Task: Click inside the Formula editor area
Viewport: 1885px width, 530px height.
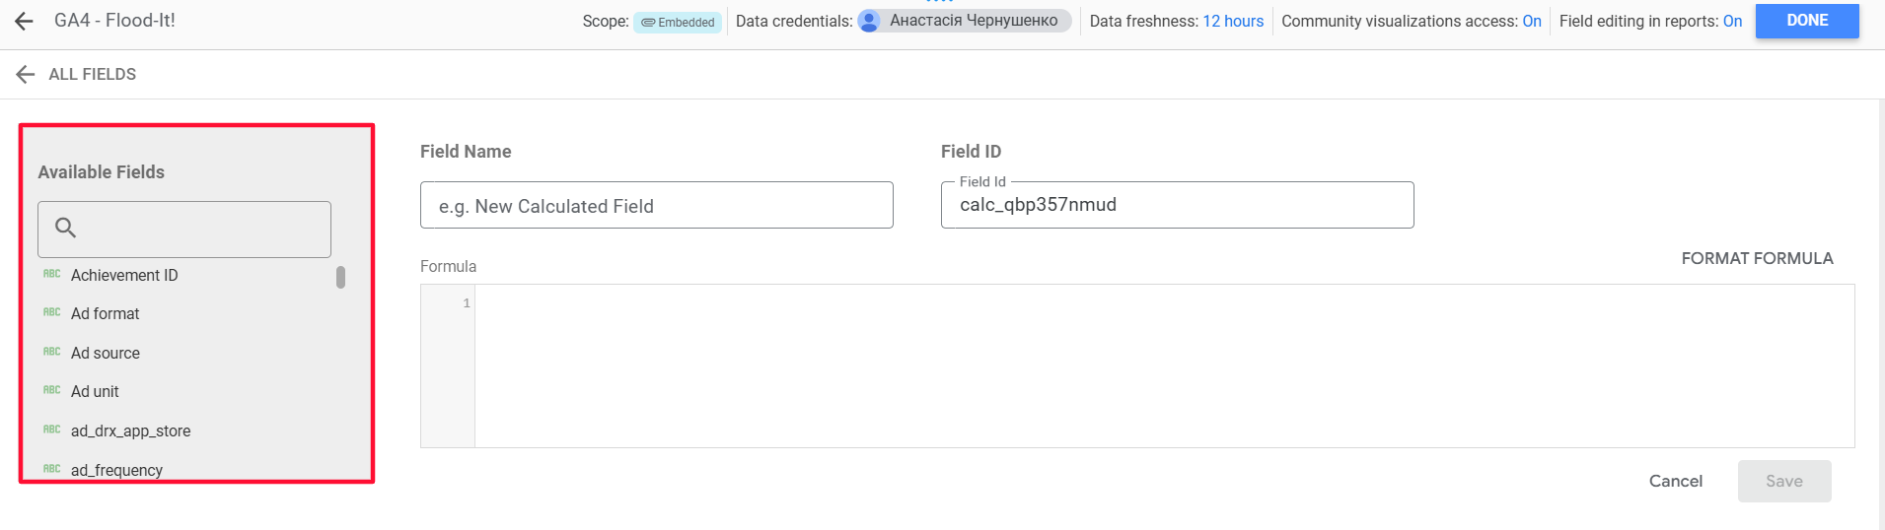Action: (x=1164, y=365)
